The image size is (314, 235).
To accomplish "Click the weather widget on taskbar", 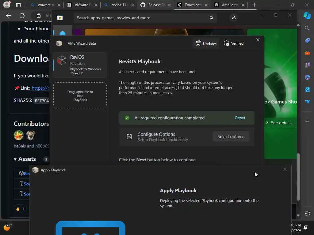I will 8,227.
